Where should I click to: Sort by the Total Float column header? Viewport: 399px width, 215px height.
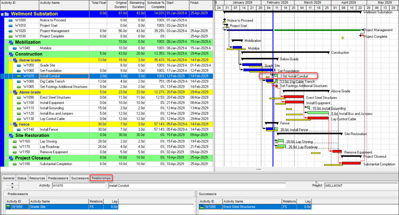[x=99, y=5]
